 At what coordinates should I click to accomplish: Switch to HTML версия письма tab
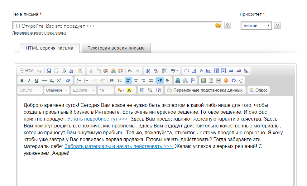pyautogui.click(x=50, y=48)
